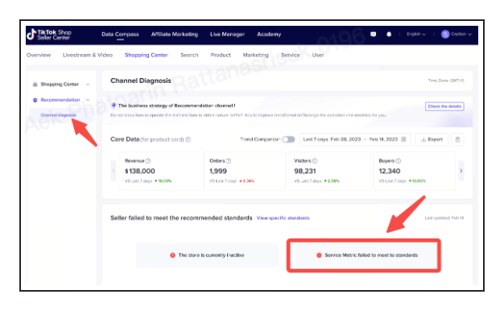Open the account name dropdown
Image resolution: width=504 pixels, height=311 pixels.
point(461,34)
